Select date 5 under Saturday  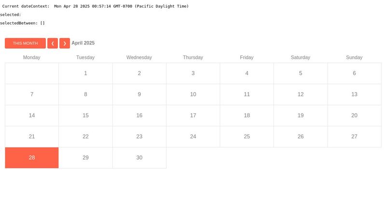click(301, 73)
